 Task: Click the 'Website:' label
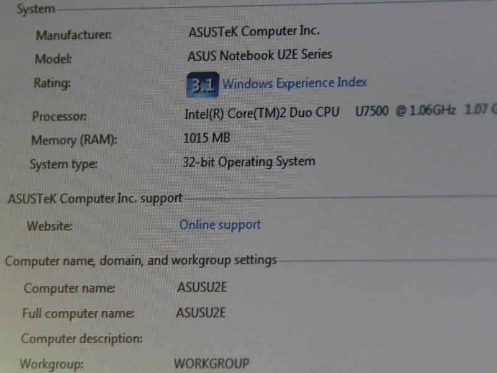click(50, 226)
